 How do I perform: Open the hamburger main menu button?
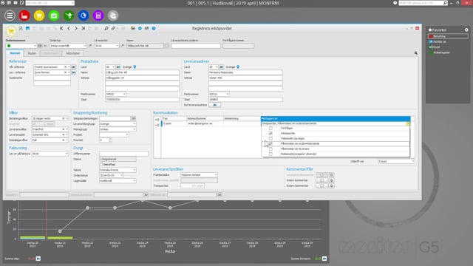coord(10,16)
